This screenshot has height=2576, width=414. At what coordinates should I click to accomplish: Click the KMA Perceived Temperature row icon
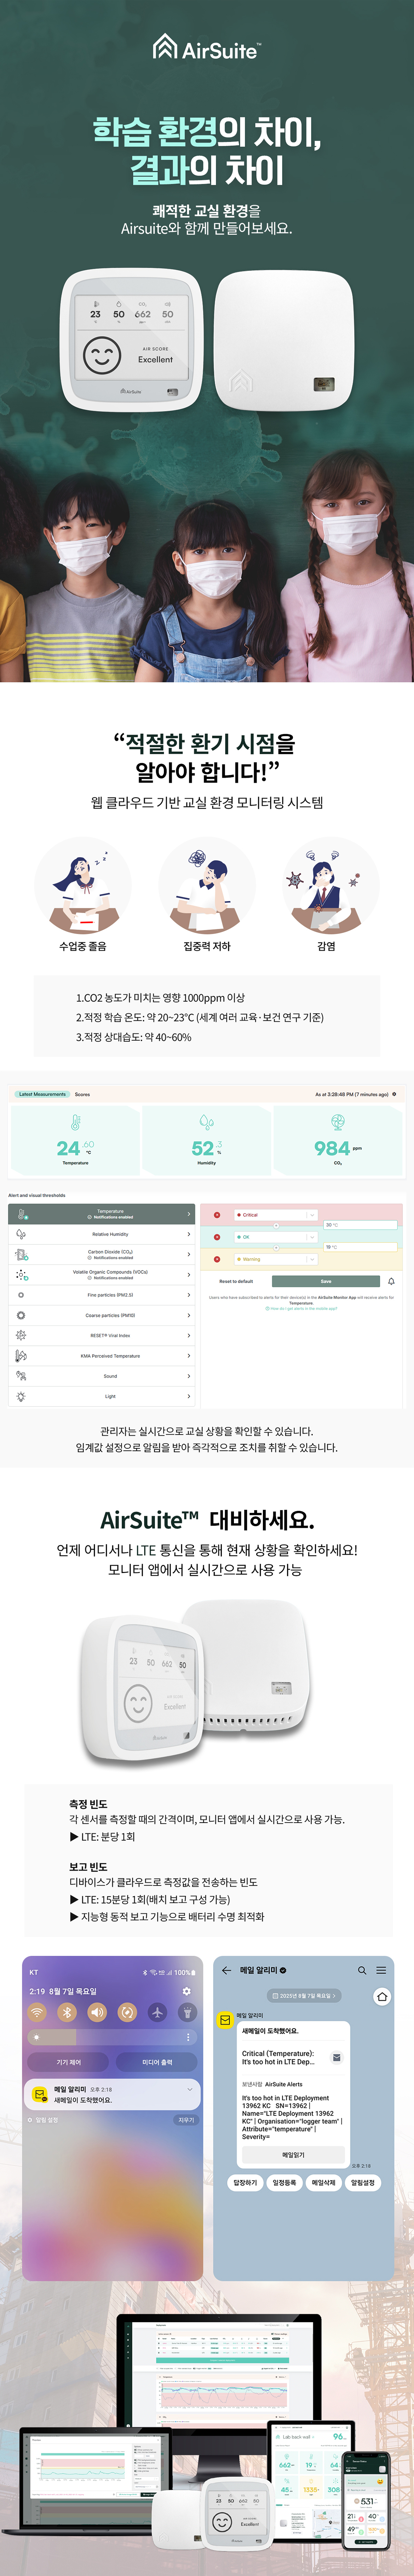tap(21, 1356)
